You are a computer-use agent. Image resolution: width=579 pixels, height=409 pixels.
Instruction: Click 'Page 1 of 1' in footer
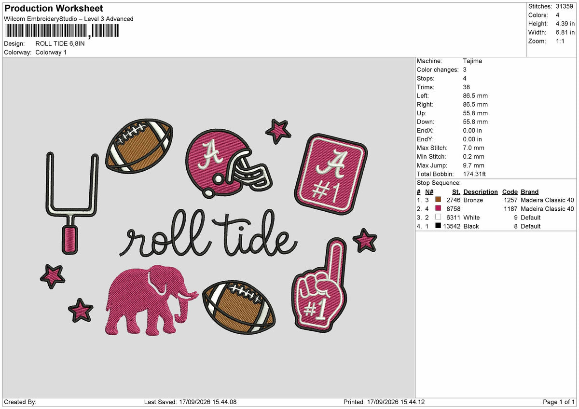pos(559,402)
